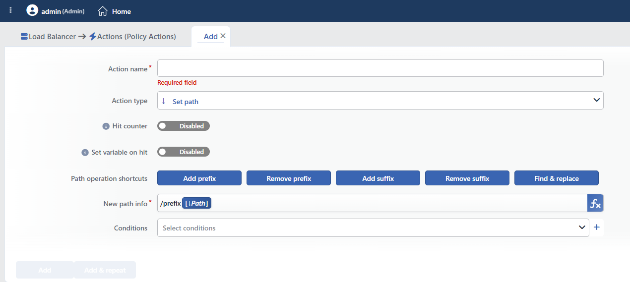Screen dimensions: 630x282
Task: Click the Remove suffix shortcut button
Action: (x=467, y=178)
